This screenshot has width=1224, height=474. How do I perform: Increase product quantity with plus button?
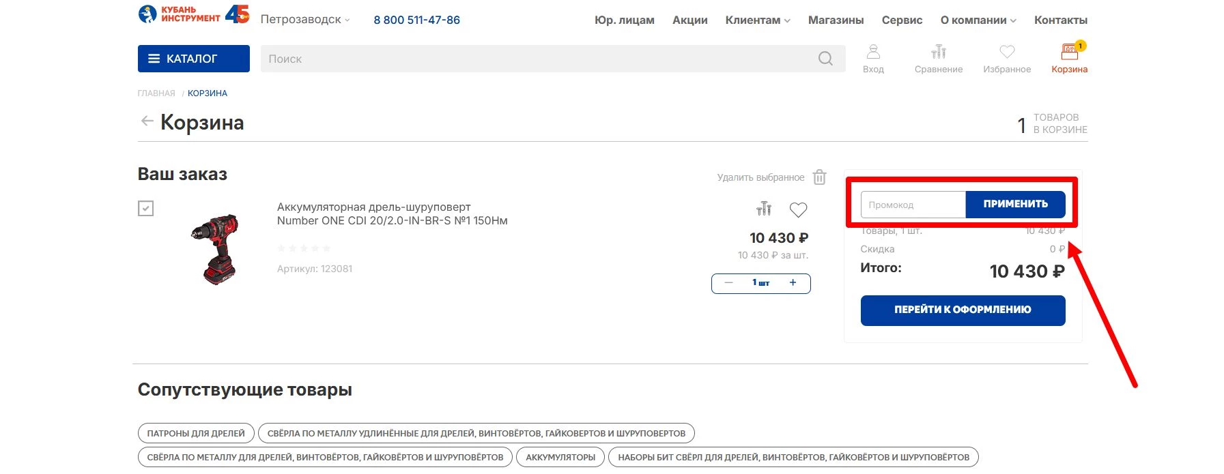coord(793,283)
